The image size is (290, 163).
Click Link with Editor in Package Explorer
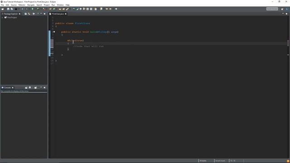click(x=29, y=14)
